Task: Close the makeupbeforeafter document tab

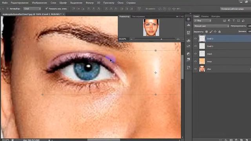Action: tap(64, 14)
